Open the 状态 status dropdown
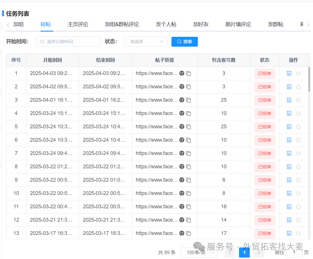Image resolution: width=313 pixels, height=259 pixels. click(146, 42)
